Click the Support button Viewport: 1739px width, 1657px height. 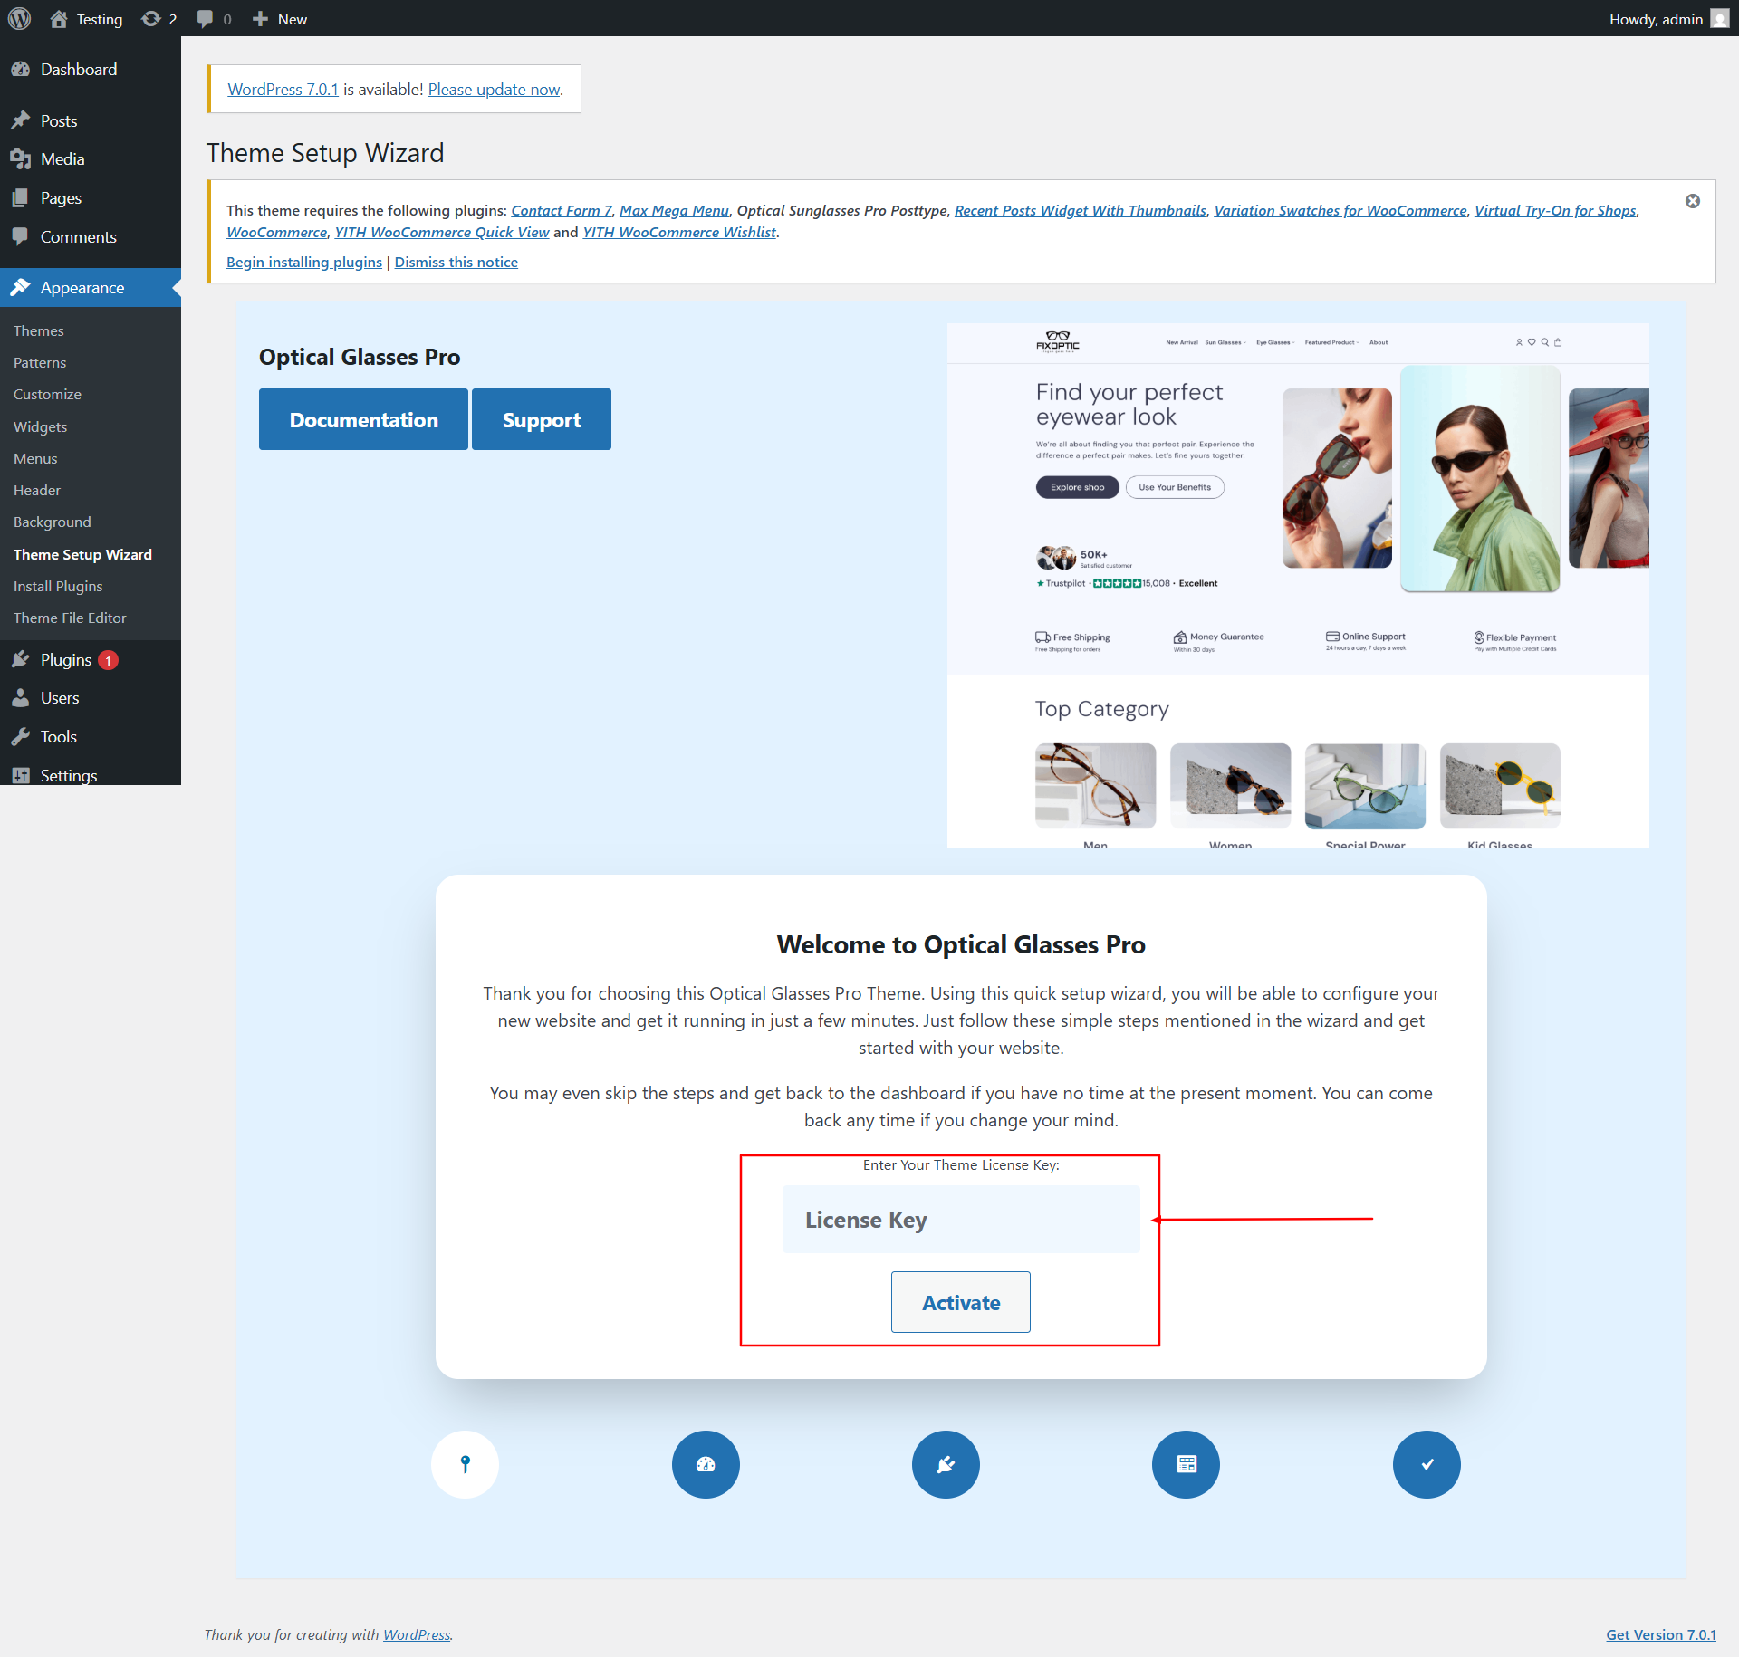click(542, 419)
